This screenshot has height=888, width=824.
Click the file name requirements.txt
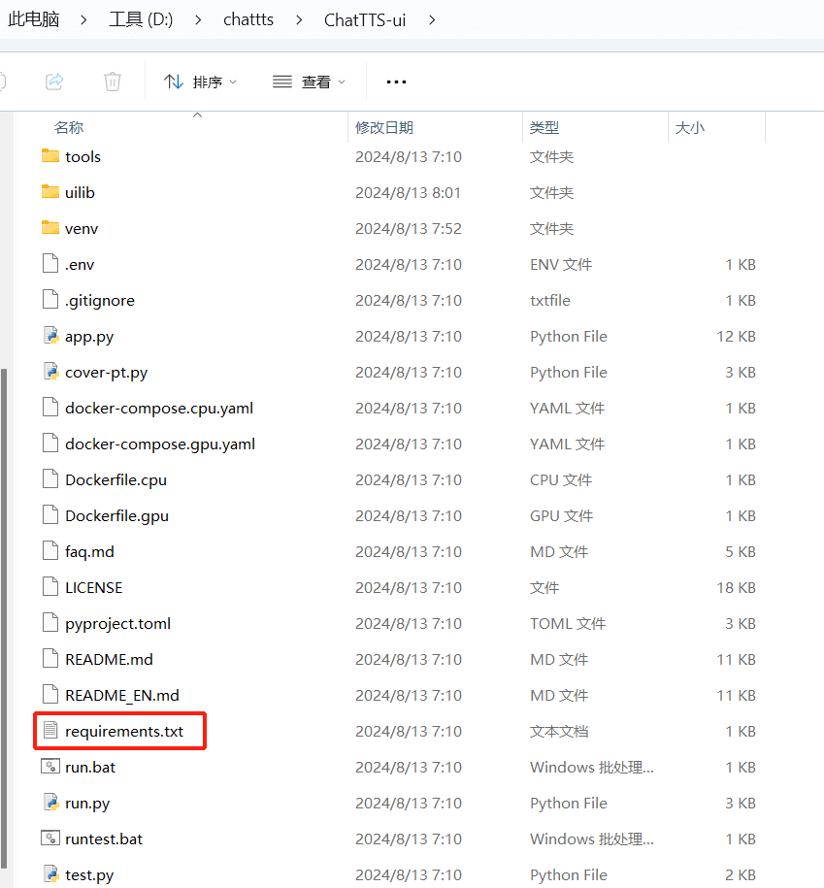tap(124, 731)
